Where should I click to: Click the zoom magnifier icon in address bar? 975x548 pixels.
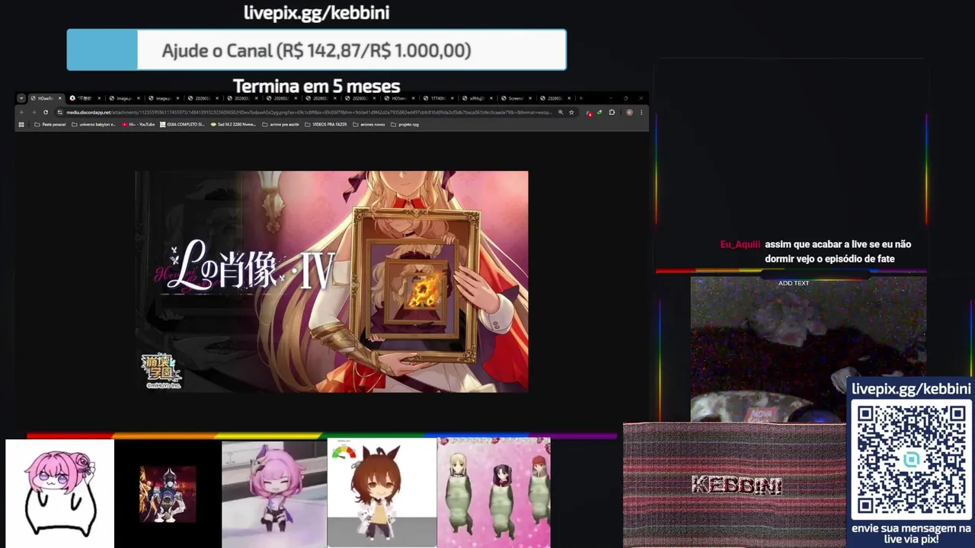pyautogui.click(x=561, y=113)
